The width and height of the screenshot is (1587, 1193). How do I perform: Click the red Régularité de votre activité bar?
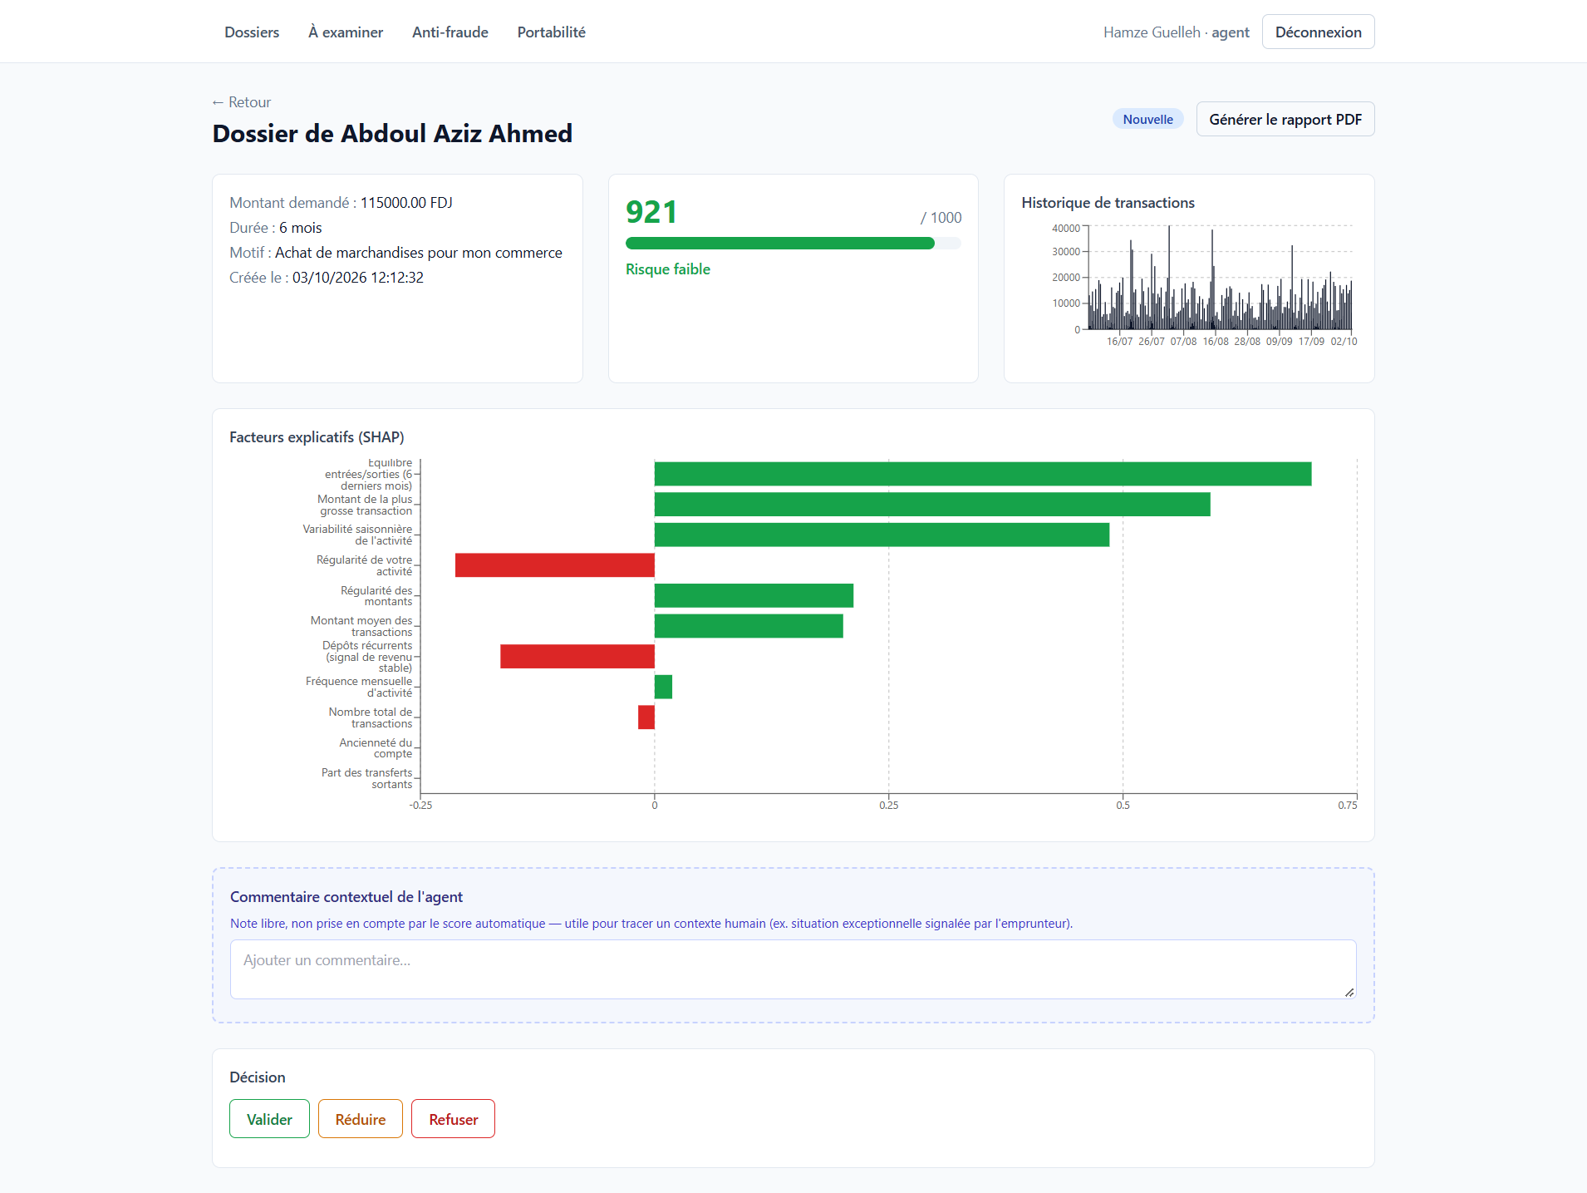(555, 565)
